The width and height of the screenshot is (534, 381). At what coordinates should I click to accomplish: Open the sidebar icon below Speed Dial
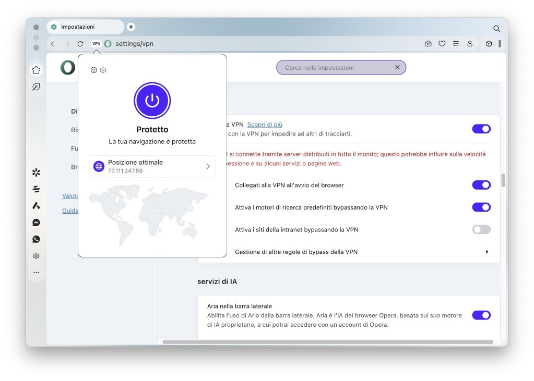tap(36, 87)
